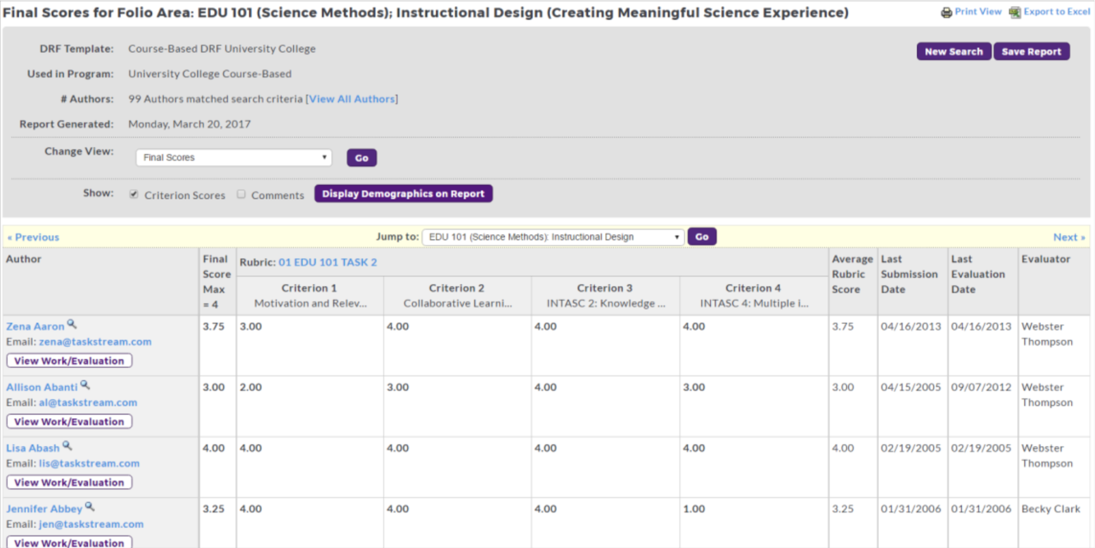Select Allison Abanti's Criterion 1 score 2.00

[x=251, y=387]
